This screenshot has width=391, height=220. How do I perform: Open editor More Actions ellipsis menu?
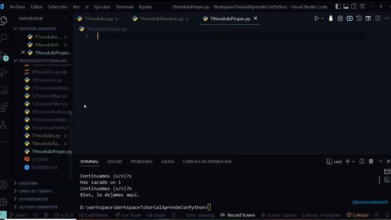tap(387, 18)
